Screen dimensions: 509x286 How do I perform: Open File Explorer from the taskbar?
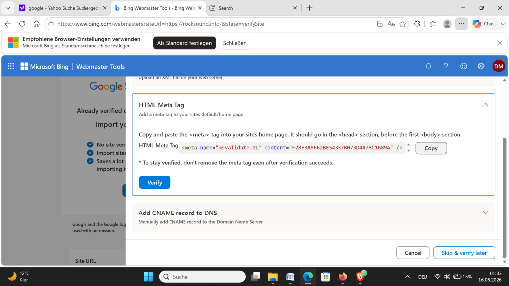(x=273, y=277)
